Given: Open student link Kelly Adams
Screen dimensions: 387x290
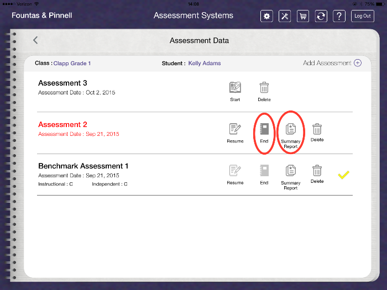Looking at the screenshot, I should 205,64.
